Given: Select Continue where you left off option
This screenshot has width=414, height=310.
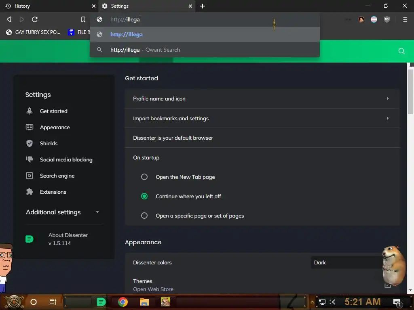Looking at the screenshot, I should pyautogui.click(x=144, y=196).
